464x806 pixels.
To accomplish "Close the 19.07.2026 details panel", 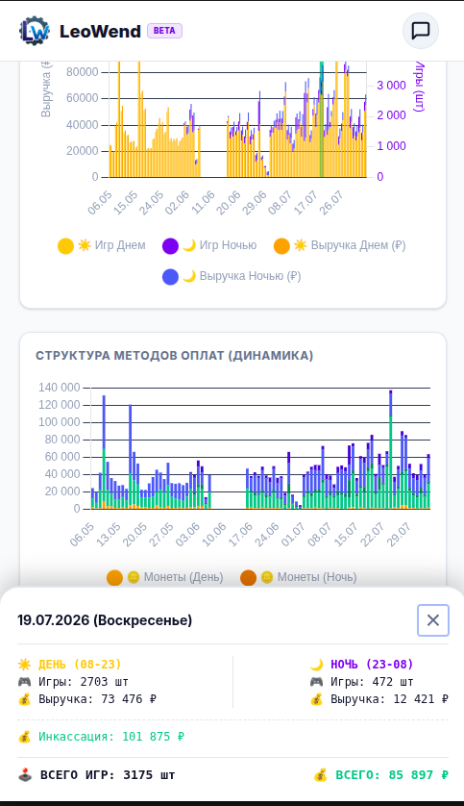I will tap(432, 620).
